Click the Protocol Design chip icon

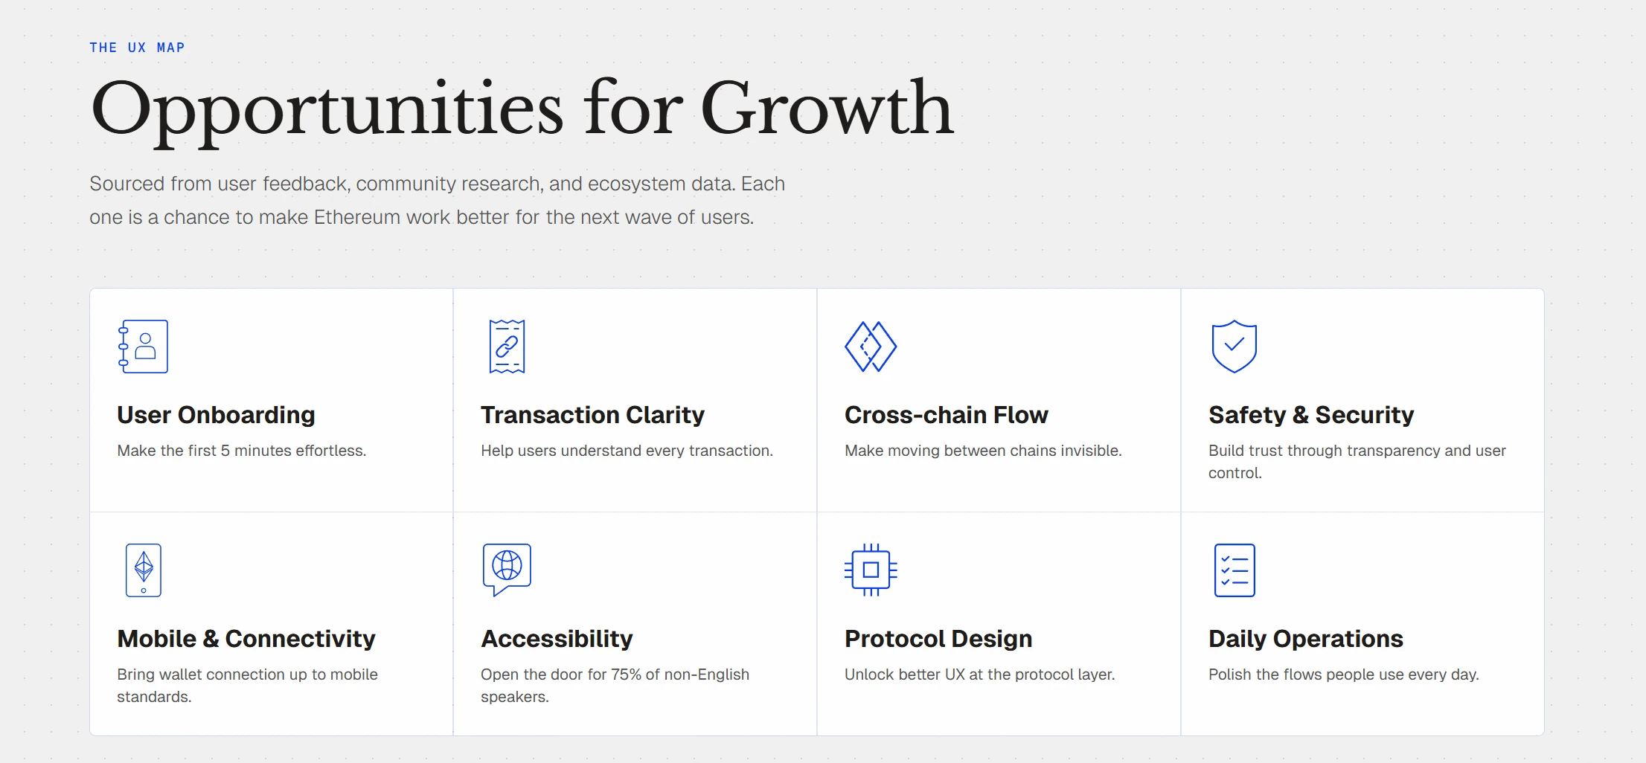(871, 570)
